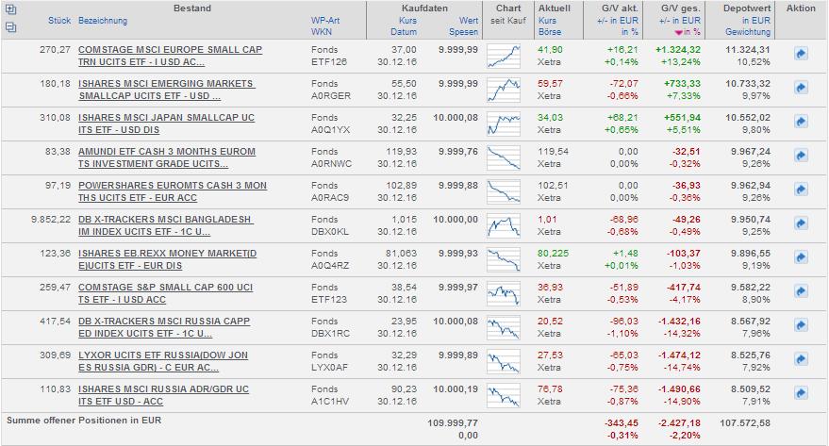
Task: Open action icon for iShares MSCI Russia ADR/GDR
Action: point(801,393)
